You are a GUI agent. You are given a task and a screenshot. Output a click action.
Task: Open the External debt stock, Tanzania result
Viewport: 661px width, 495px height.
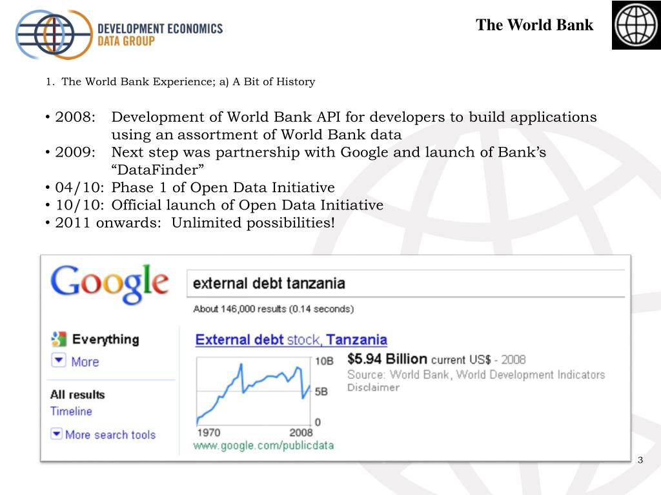(291, 340)
